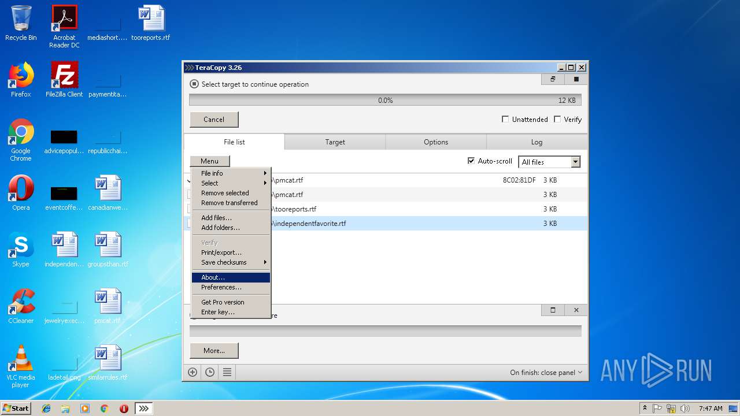The height and width of the screenshot is (416, 740).
Task: Open Internet Explorer from taskbar
Action: coord(46,408)
